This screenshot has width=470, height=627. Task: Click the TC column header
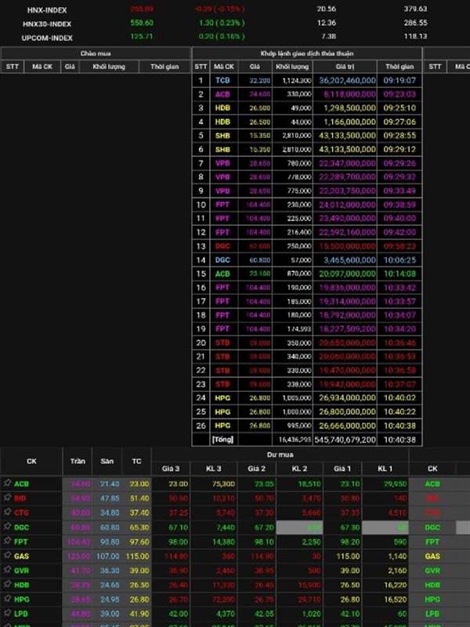coord(136,461)
